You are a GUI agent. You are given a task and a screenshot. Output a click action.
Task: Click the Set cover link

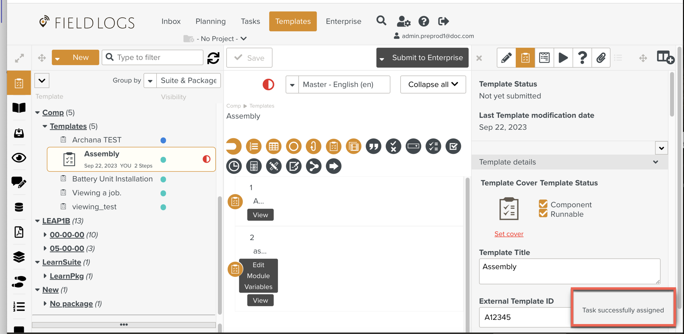click(x=509, y=234)
